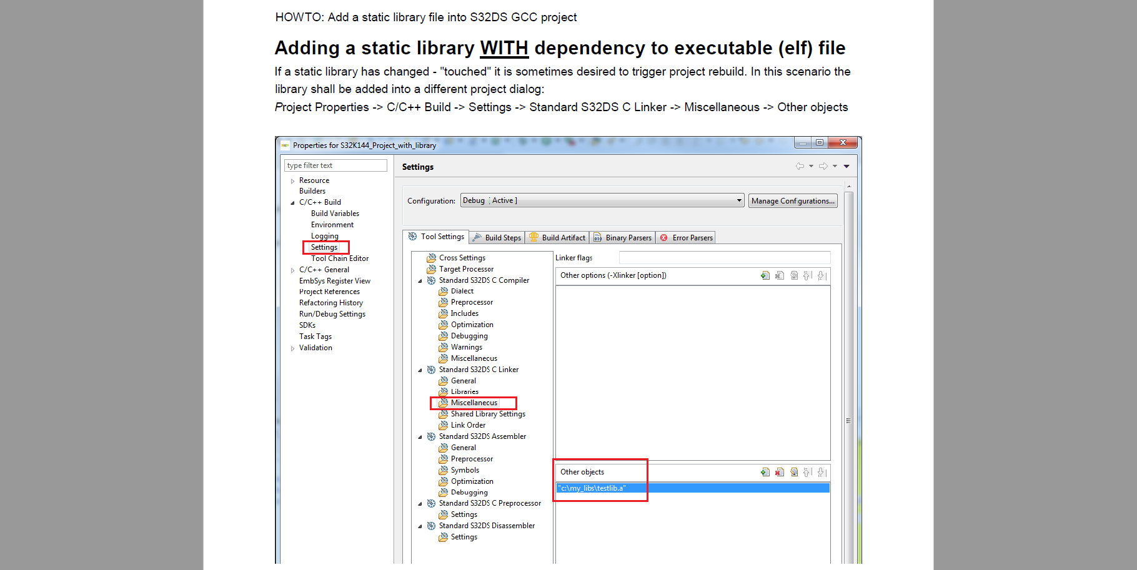Delete the selected Other objects entry
Viewport: 1137px width, 570px height.
click(x=780, y=472)
